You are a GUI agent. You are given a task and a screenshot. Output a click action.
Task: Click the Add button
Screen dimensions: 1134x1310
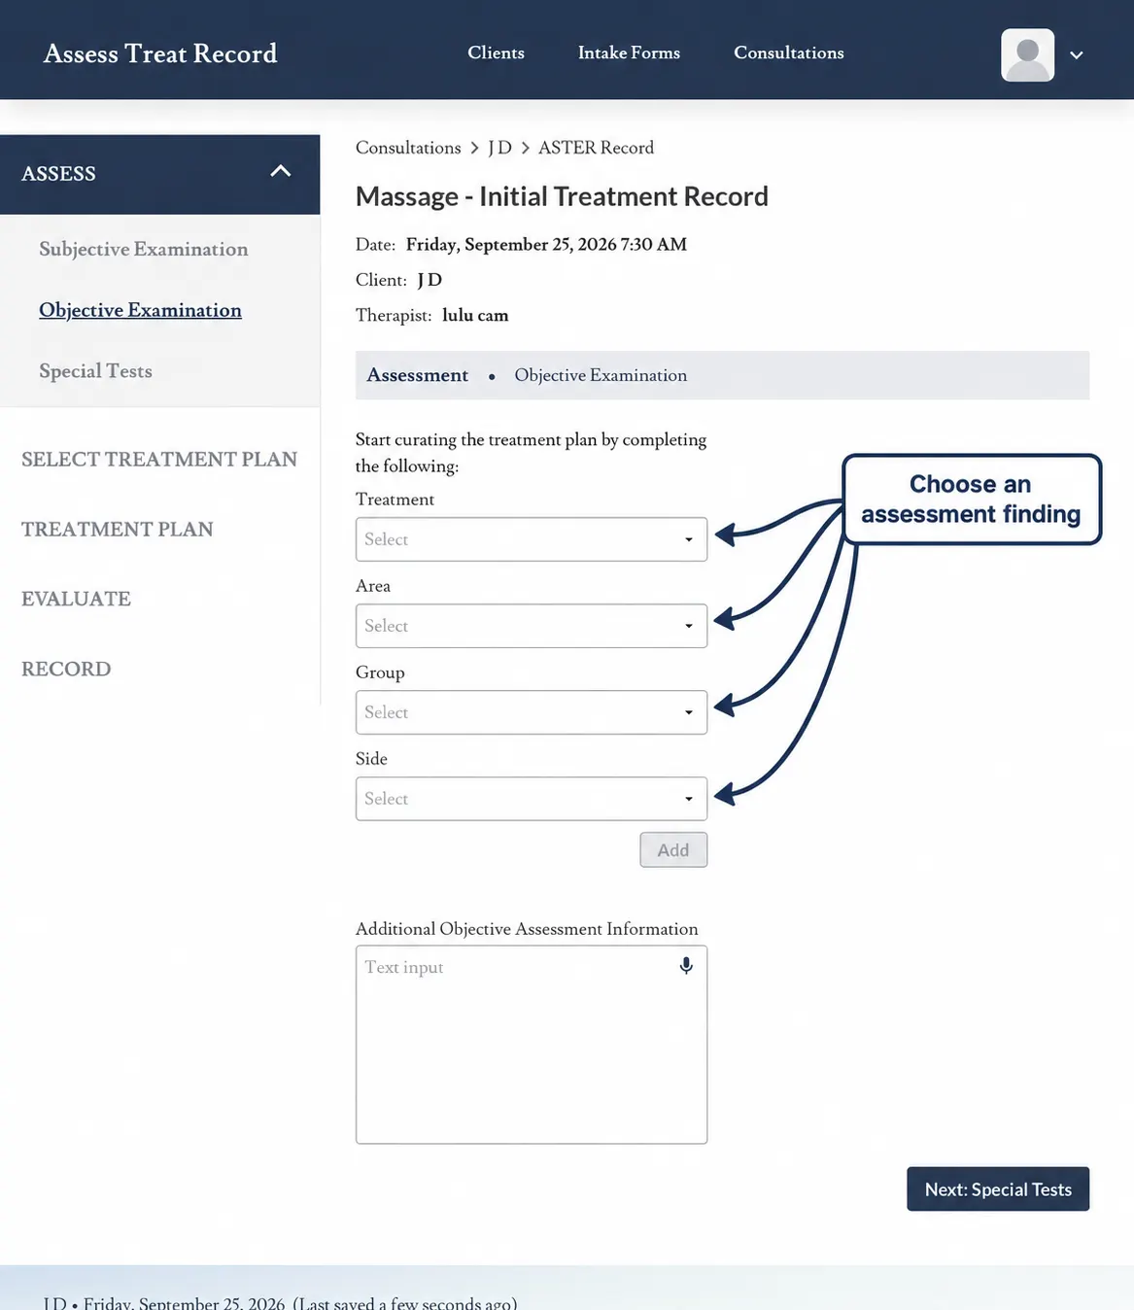(x=673, y=850)
